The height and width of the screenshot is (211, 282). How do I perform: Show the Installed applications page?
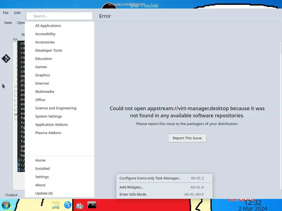pos(59,169)
